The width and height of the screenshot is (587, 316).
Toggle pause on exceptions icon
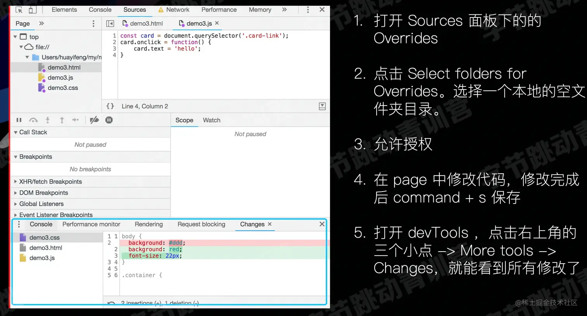(109, 120)
